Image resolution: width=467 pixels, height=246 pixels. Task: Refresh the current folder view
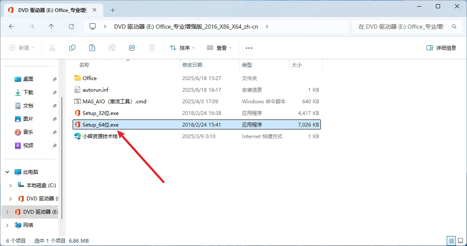(x=71, y=27)
